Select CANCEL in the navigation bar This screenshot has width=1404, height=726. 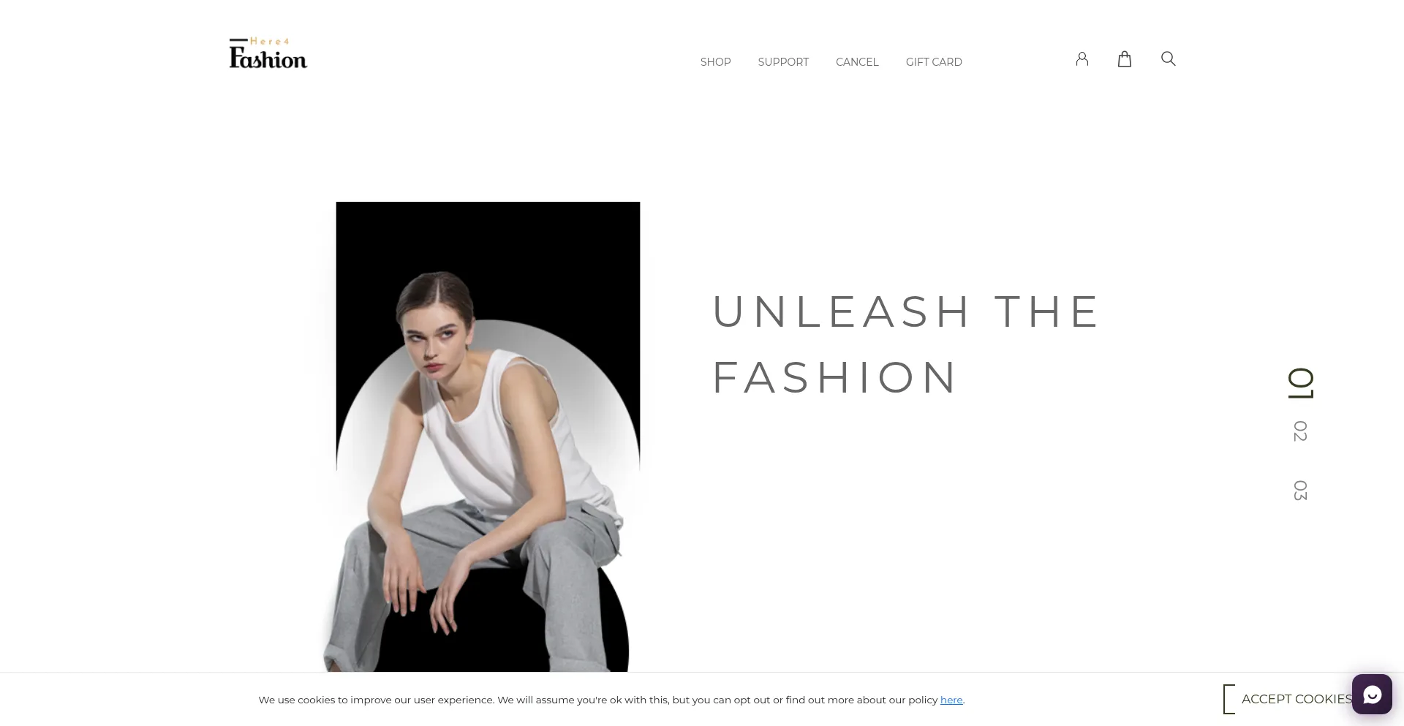click(x=857, y=62)
